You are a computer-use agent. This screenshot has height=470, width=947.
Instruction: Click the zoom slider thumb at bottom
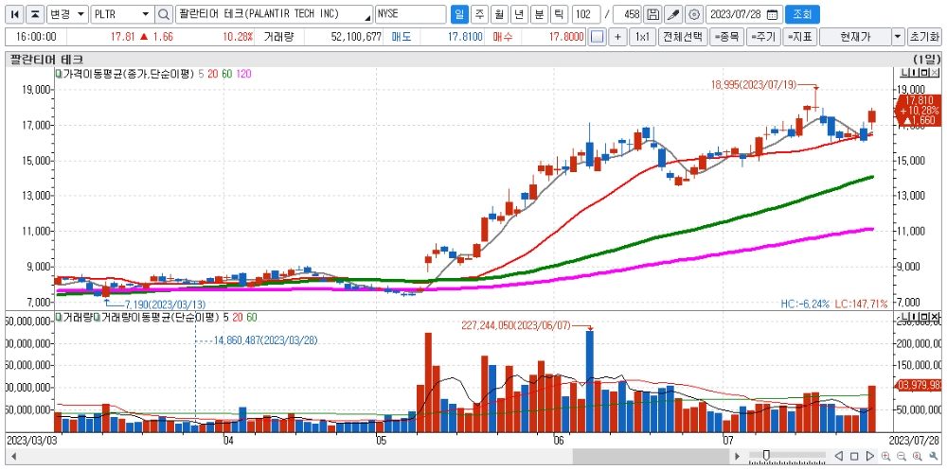tap(766, 456)
